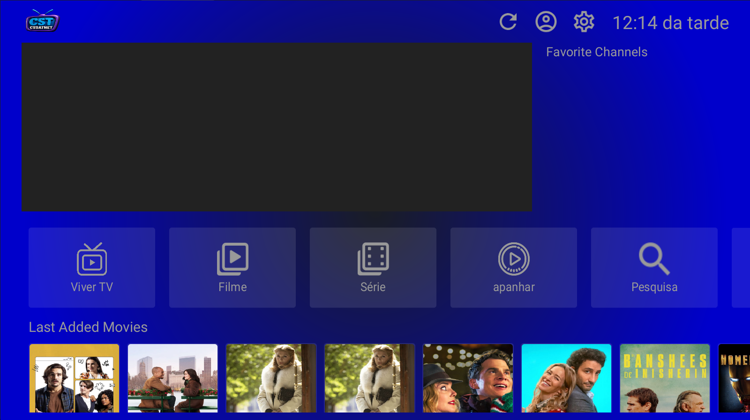The image size is (750, 420).
Task: Select the Banshees of Inisherin poster
Action: [x=665, y=378]
